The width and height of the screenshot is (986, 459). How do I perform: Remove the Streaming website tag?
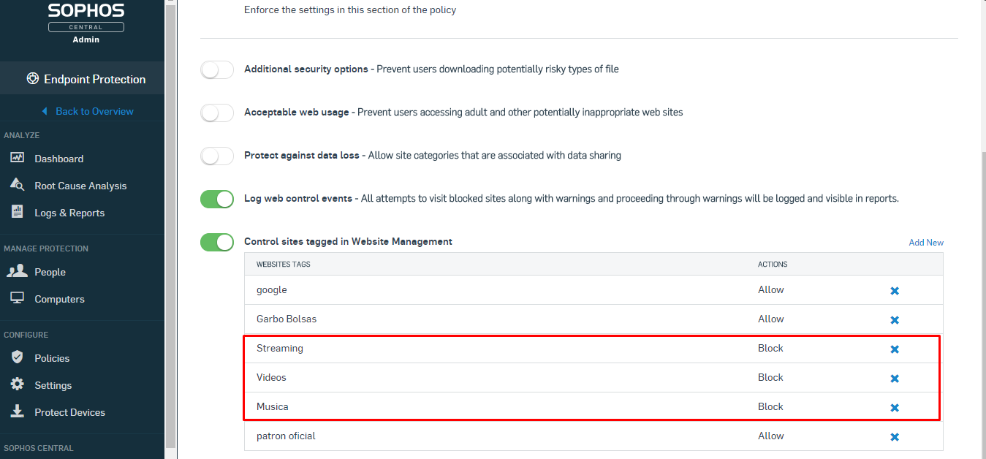click(894, 349)
